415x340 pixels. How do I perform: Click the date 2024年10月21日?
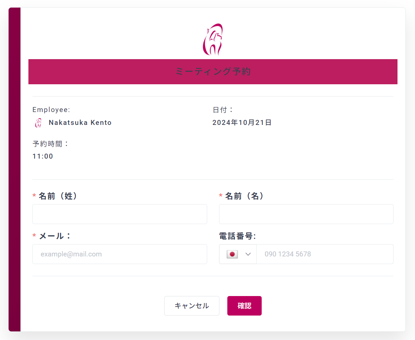tap(242, 123)
